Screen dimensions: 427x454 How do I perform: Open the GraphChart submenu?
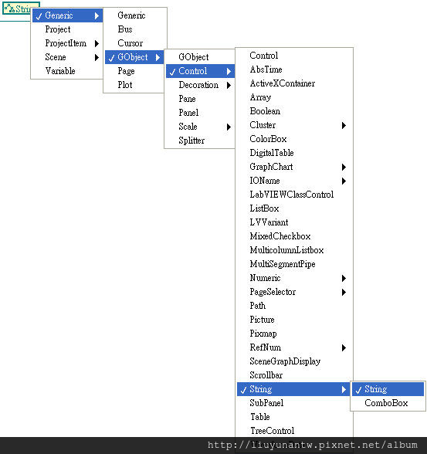click(x=293, y=167)
